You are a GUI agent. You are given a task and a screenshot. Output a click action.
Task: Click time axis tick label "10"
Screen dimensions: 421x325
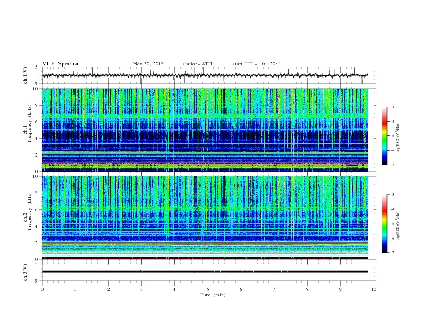[374, 289]
